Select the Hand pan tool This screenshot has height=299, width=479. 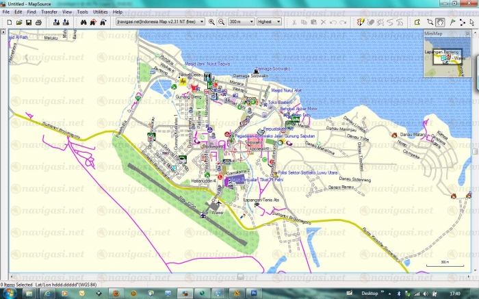[439, 22]
